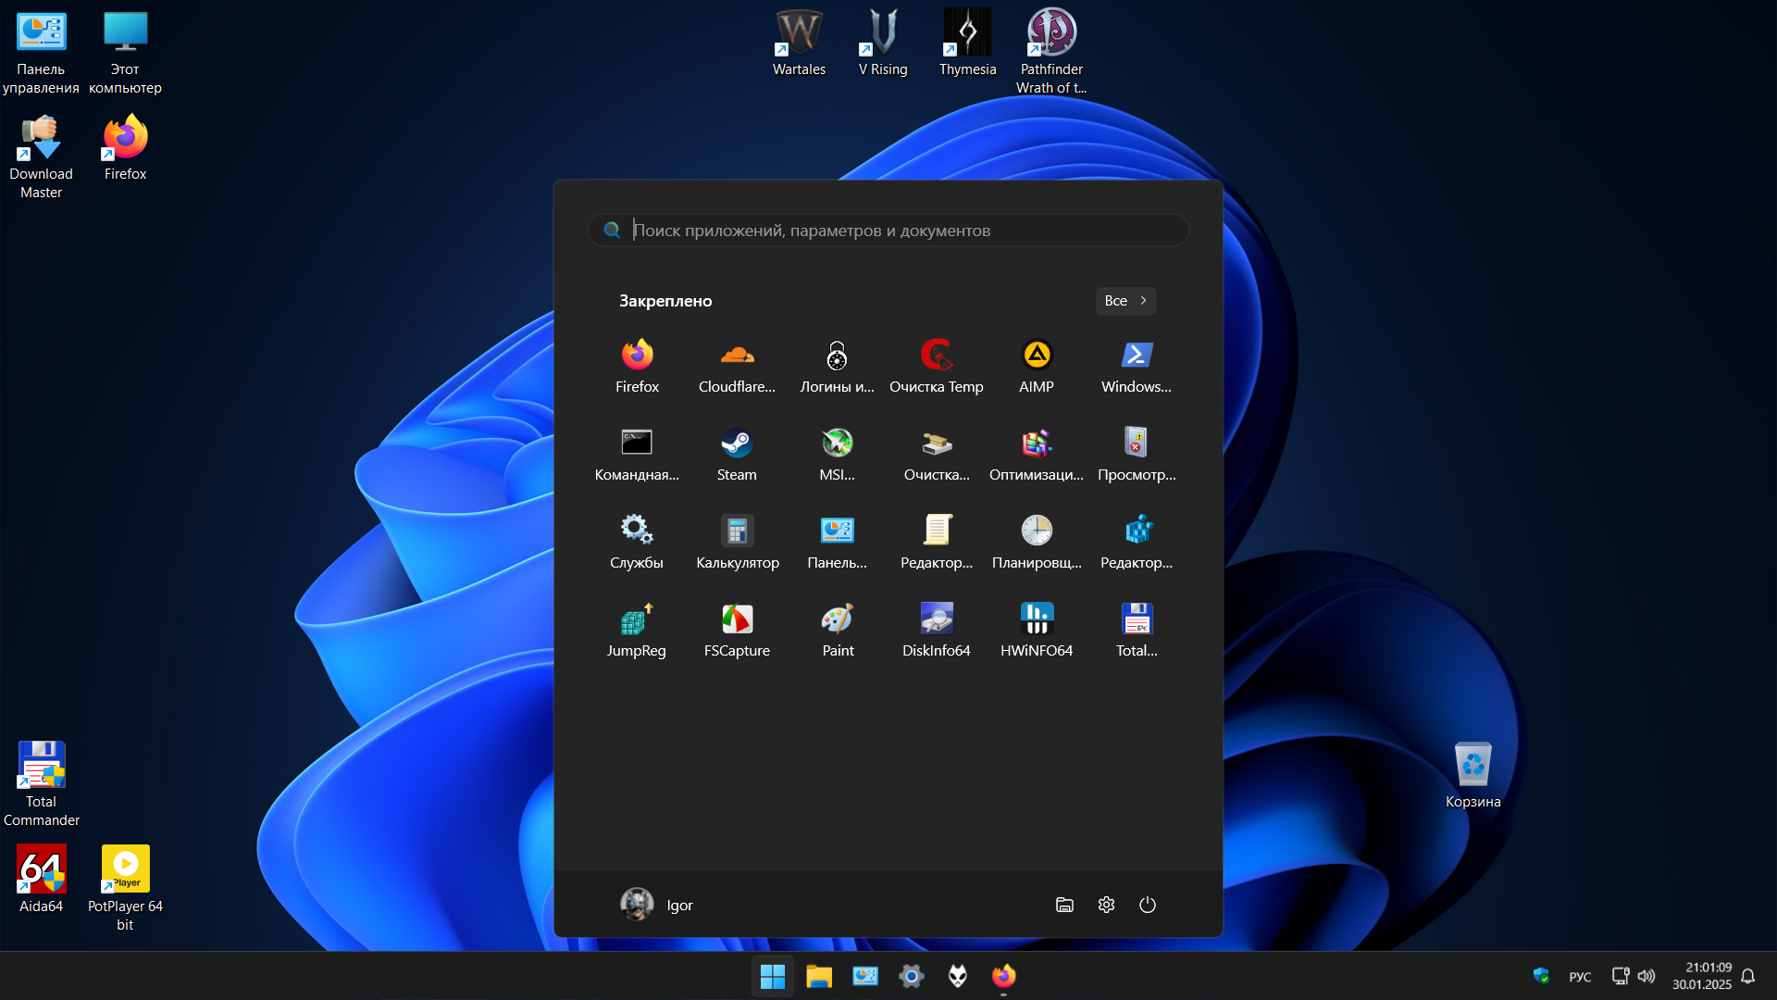This screenshot has width=1777, height=1000.
Task: Open the Igor user account menu
Action: 657,905
